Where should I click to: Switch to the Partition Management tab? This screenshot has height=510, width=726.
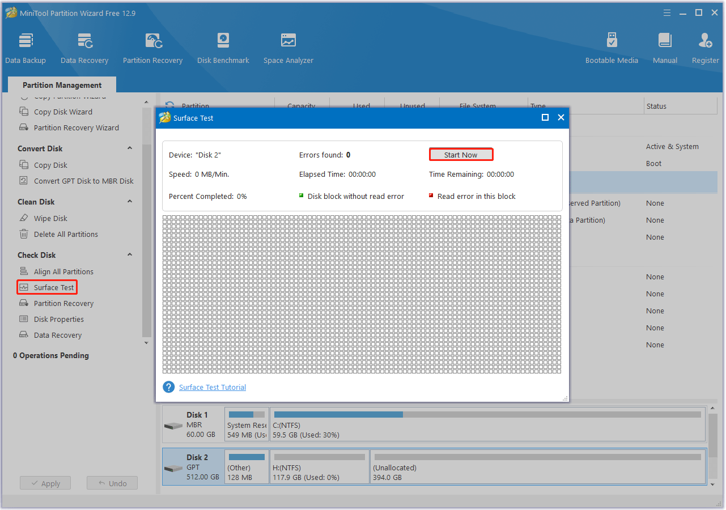tap(62, 85)
